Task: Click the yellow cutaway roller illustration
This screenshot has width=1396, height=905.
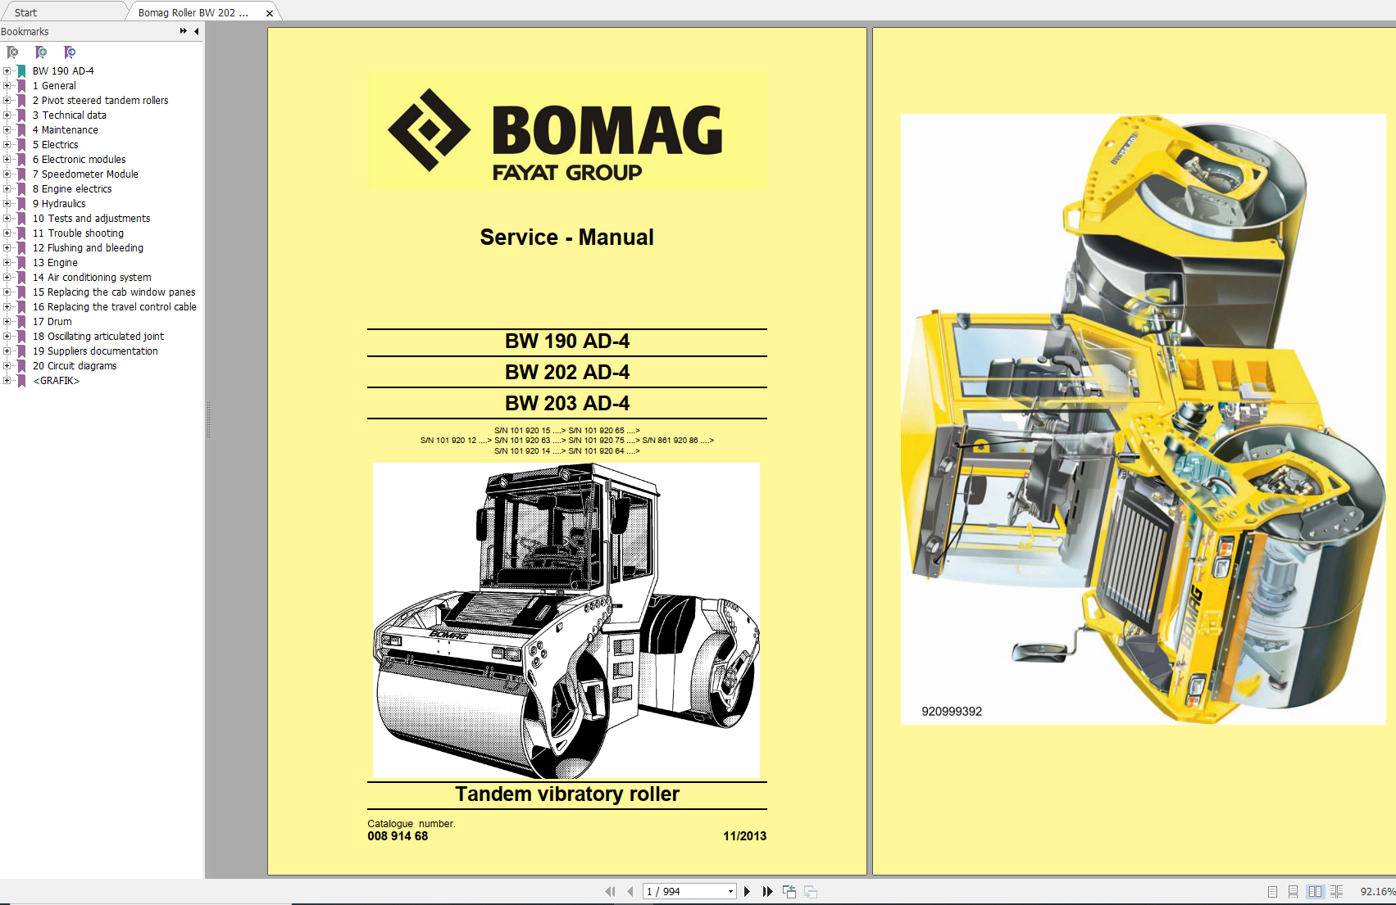Action: tap(1143, 419)
